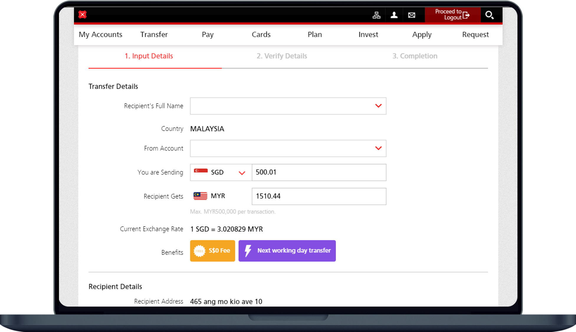Click the Malaysia flag icon
This screenshot has height=332, width=576.
(x=200, y=196)
